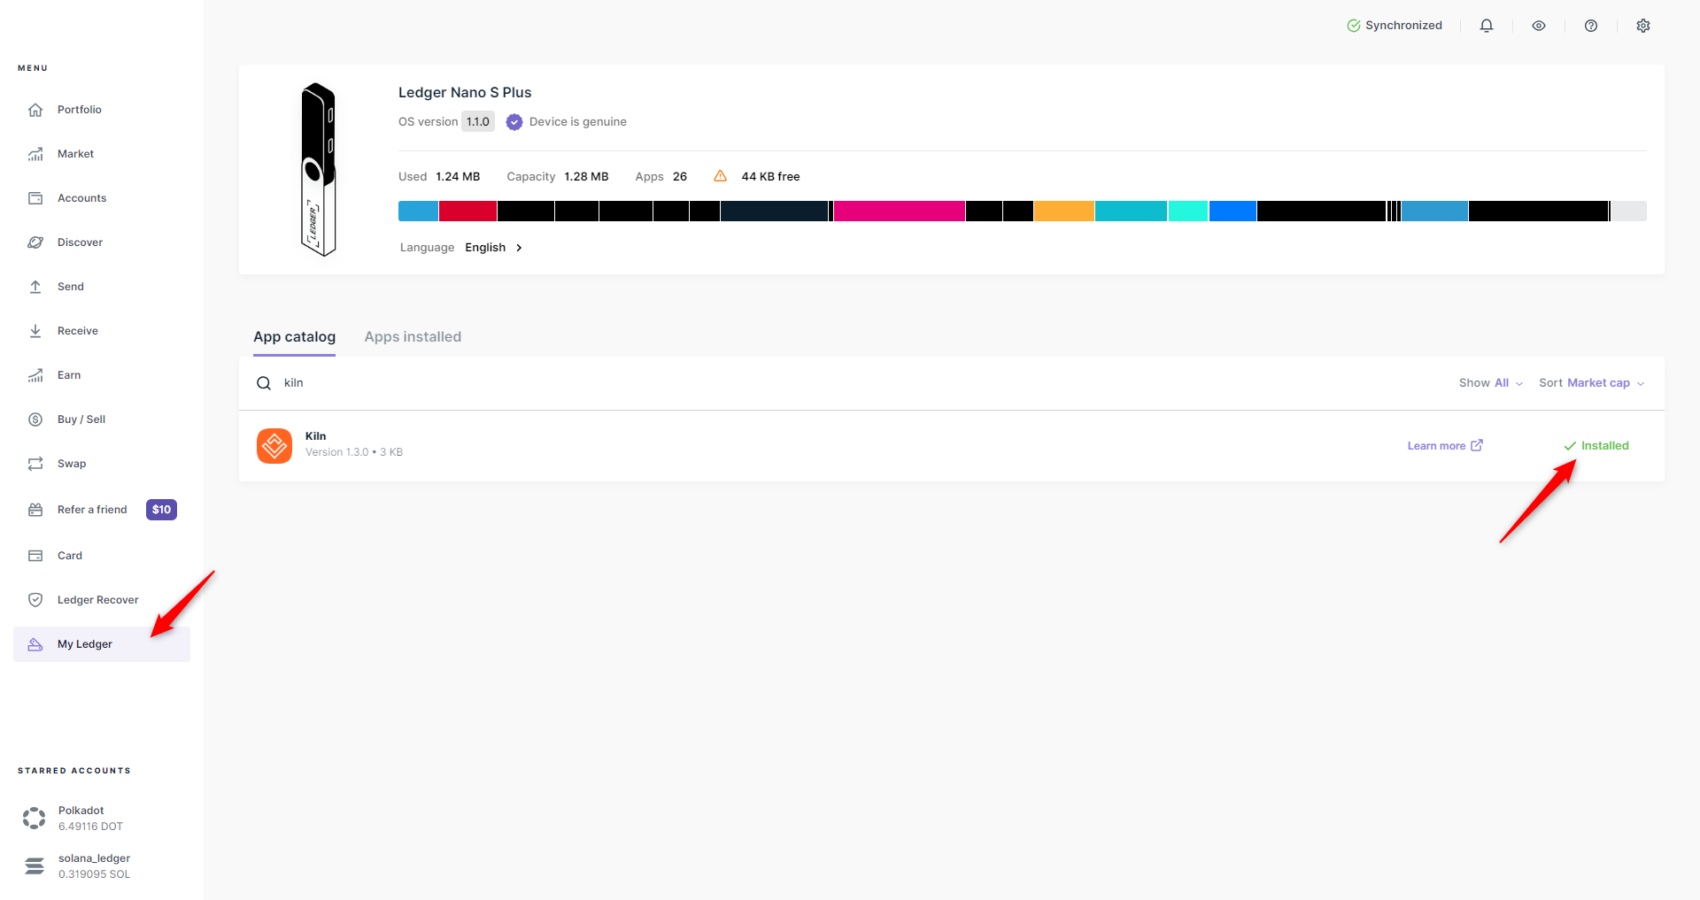Click the Send upward arrow icon
This screenshot has height=900, width=1700.
(x=35, y=287)
